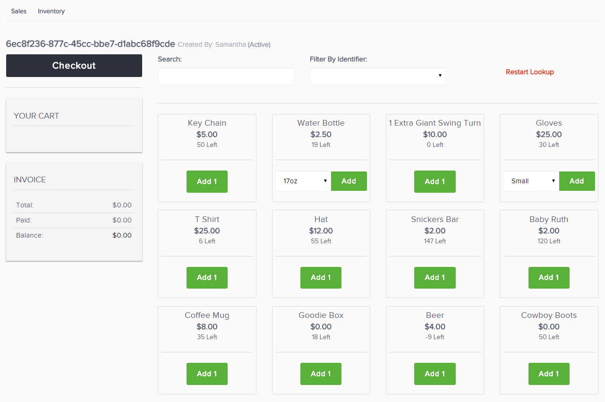Add 1 Baby Ruth to cart
605x402 pixels.
[x=548, y=278]
